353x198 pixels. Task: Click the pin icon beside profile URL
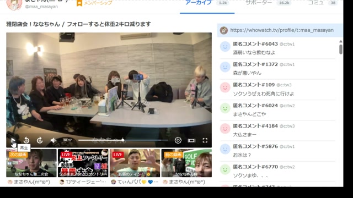click(x=224, y=30)
